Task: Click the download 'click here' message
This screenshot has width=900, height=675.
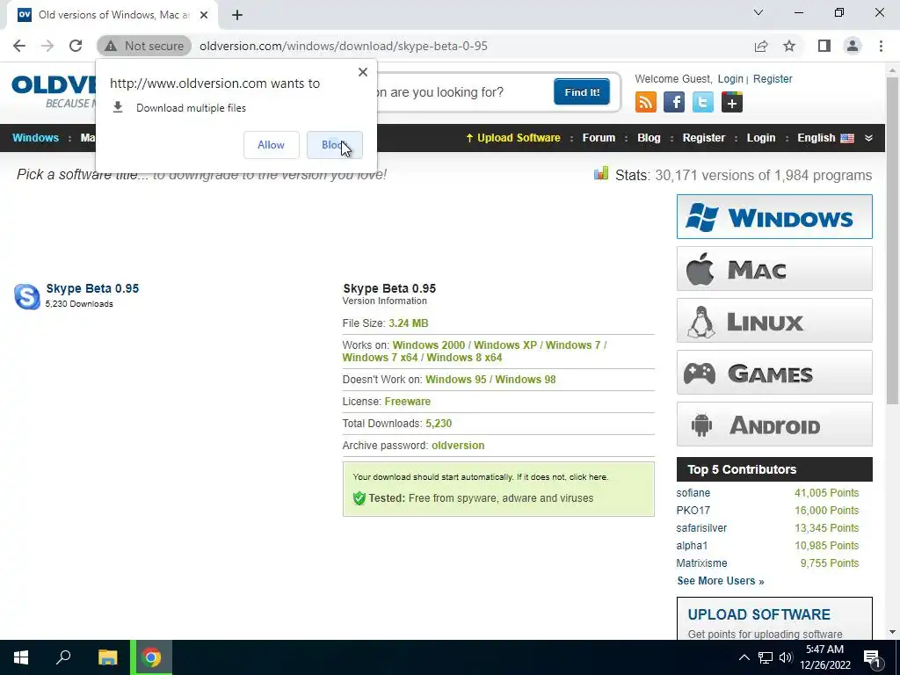Action: (x=588, y=477)
